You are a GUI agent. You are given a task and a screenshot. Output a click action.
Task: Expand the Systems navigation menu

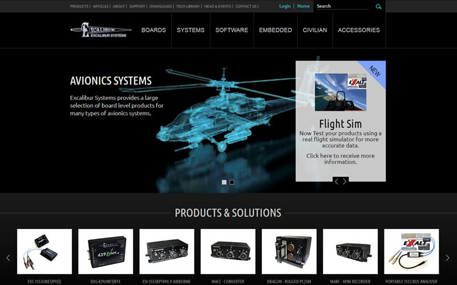(x=191, y=30)
